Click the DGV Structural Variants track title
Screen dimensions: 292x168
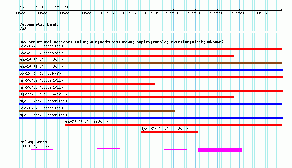pyautogui.click(x=122, y=42)
